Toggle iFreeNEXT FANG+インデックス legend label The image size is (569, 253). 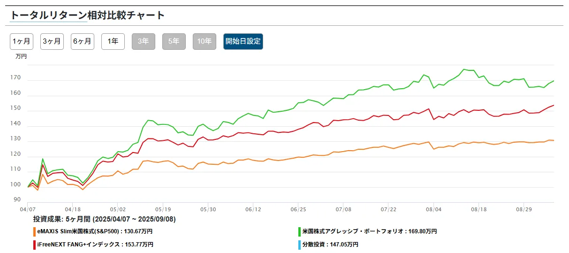point(95,245)
